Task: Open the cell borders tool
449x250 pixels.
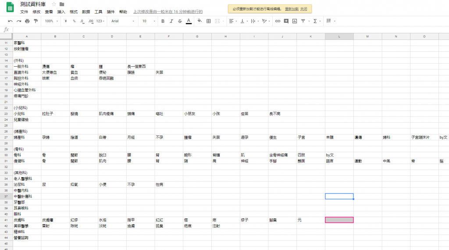Action: (208, 21)
